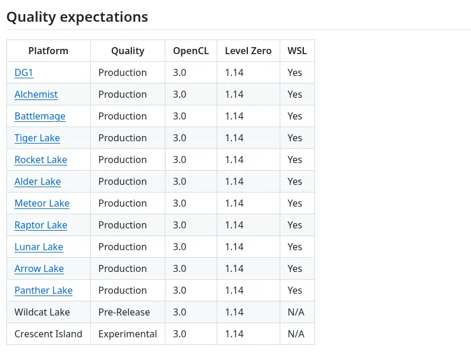Open the Battlemage platform link
The height and width of the screenshot is (352, 471).
click(x=39, y=116)
